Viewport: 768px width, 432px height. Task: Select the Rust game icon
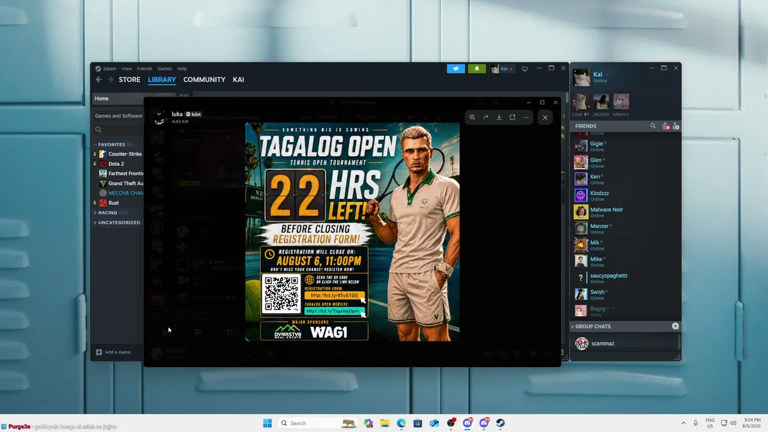pyautogui.click(x=103, y=203)
